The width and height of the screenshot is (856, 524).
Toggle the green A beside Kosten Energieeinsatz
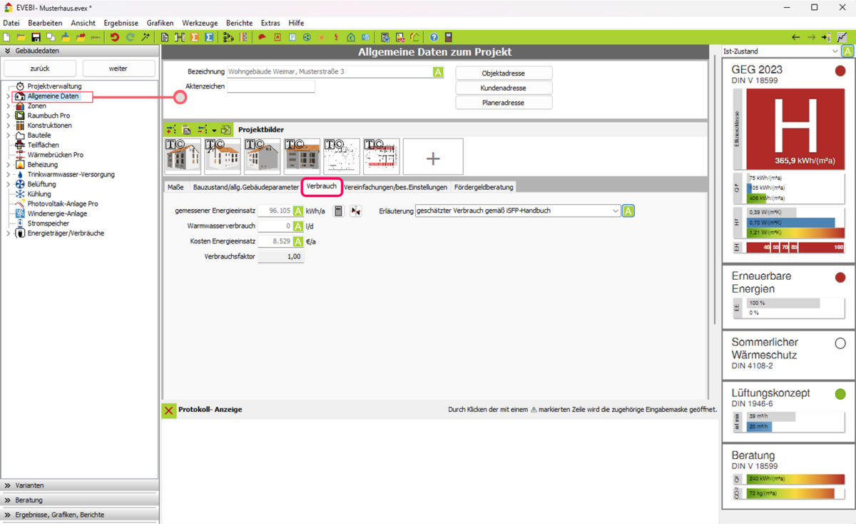298,241
